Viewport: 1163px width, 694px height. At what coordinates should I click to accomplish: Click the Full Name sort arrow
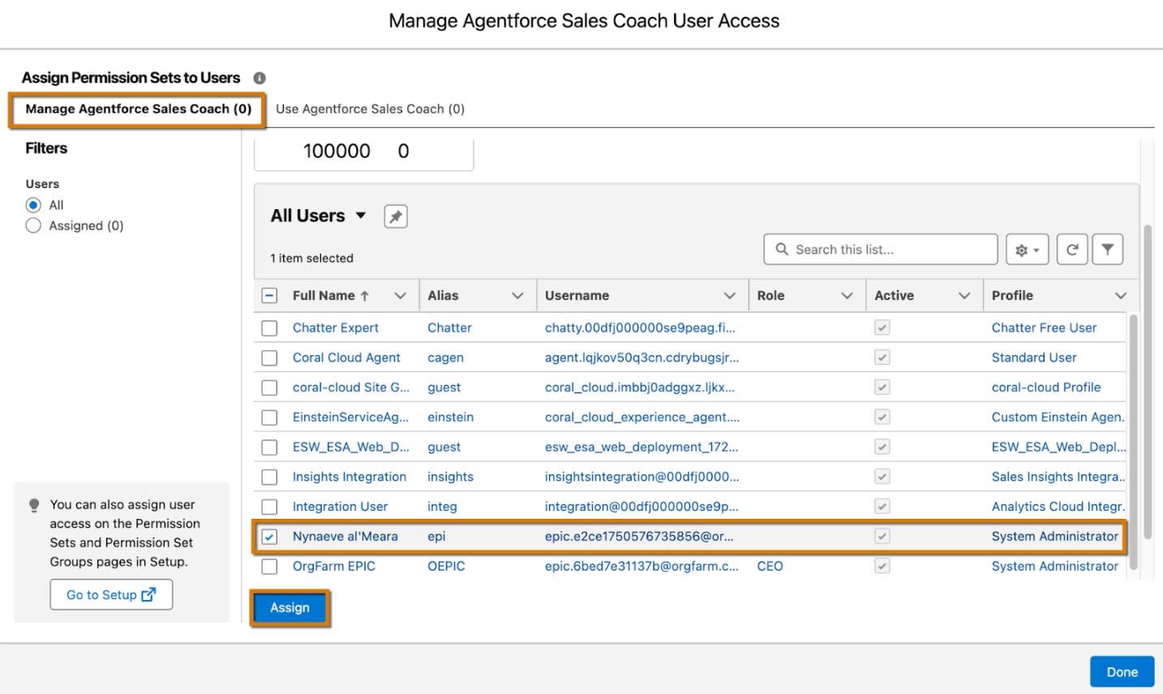(x=365, y=296)
